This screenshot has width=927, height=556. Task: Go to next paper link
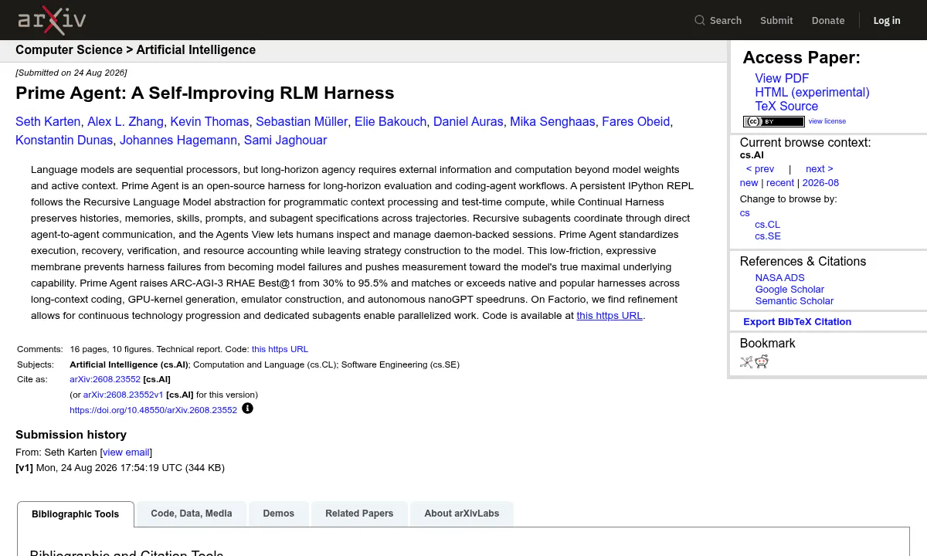[x=820, y=169]
